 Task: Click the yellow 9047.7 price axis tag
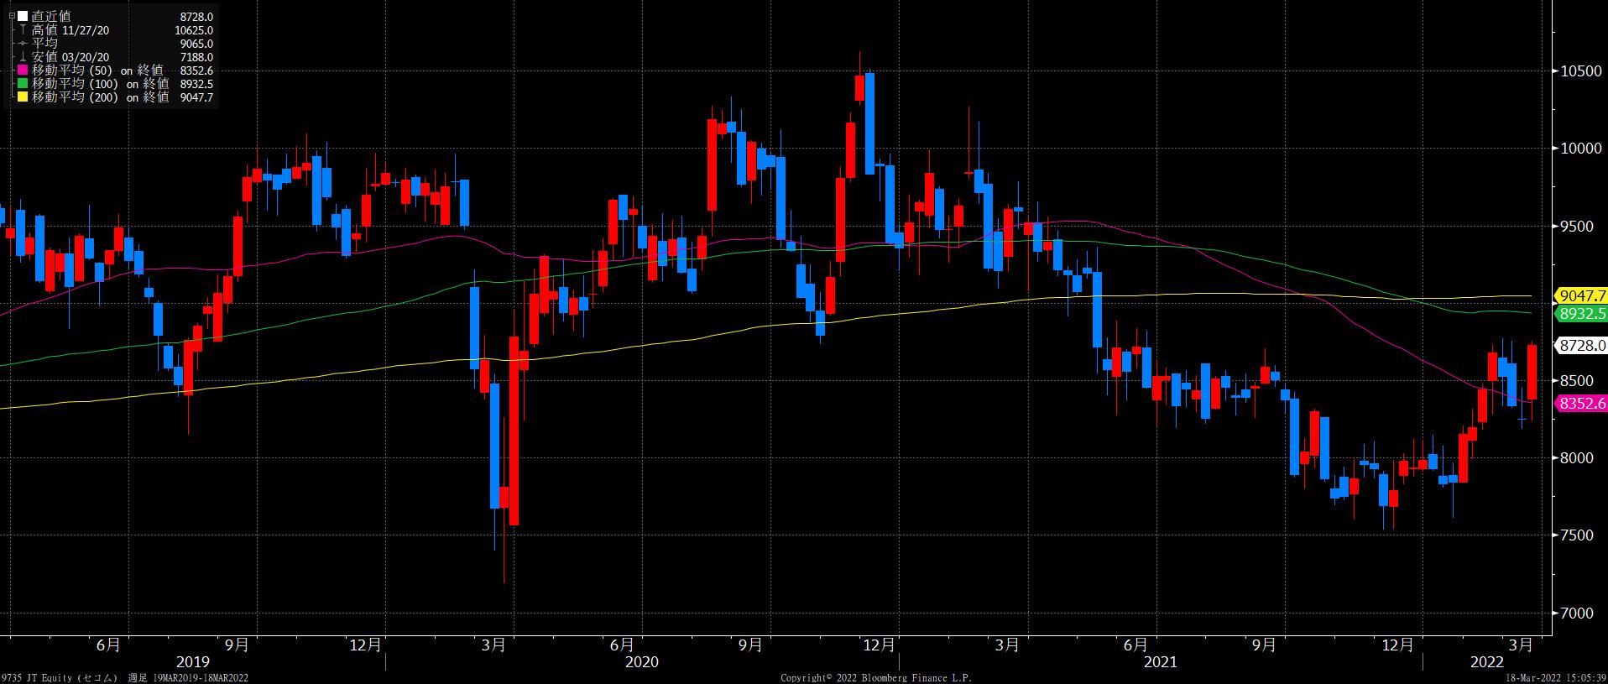pyautogui.click(x=1581, y=295)
